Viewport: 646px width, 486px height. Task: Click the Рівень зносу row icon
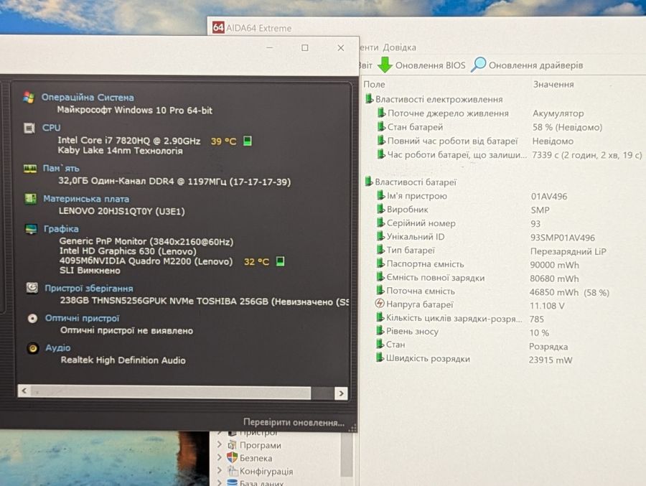coord(380,331)
